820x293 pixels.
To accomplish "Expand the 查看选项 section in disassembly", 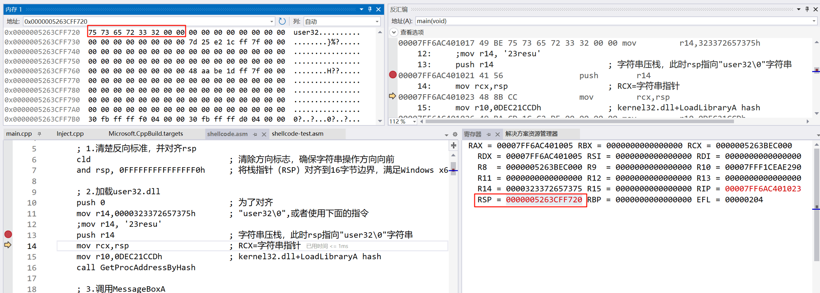I will (x=394, y=32).
